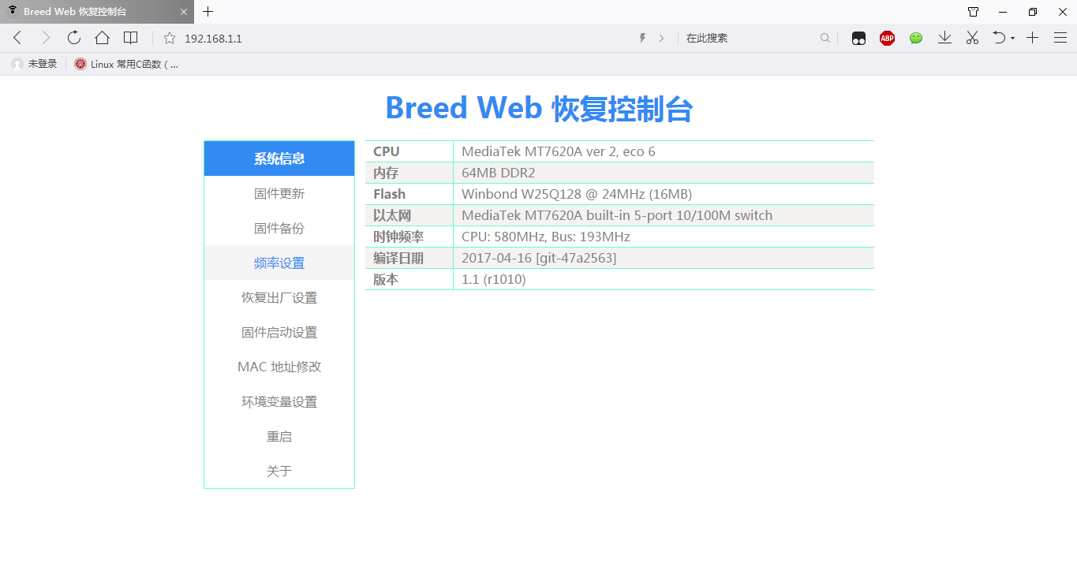
Task: Bookmark page with the star icon
Action: (x=169, y=38)
